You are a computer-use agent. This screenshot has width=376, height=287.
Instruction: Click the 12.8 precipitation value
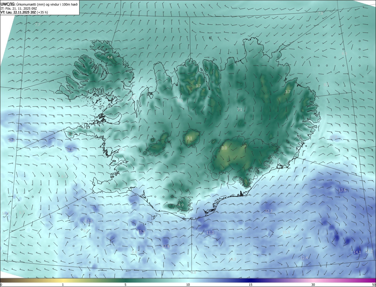pyautogui.click(x=166, y=247)
